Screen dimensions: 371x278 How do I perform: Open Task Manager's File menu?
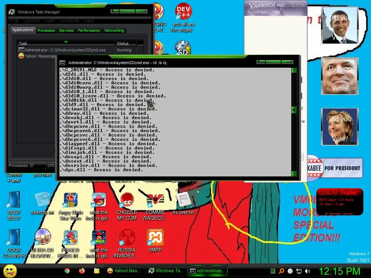point(14,21)
